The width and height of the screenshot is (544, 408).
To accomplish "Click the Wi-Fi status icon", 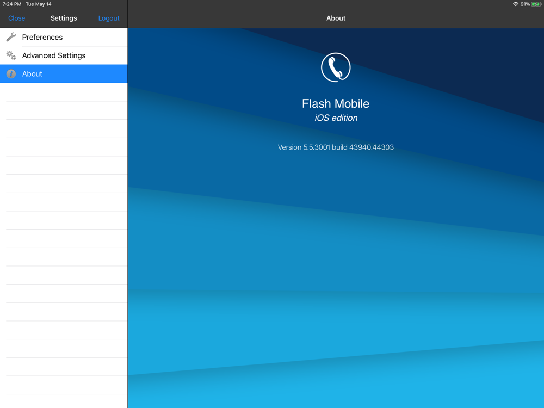I will click(x=516, y=4).
